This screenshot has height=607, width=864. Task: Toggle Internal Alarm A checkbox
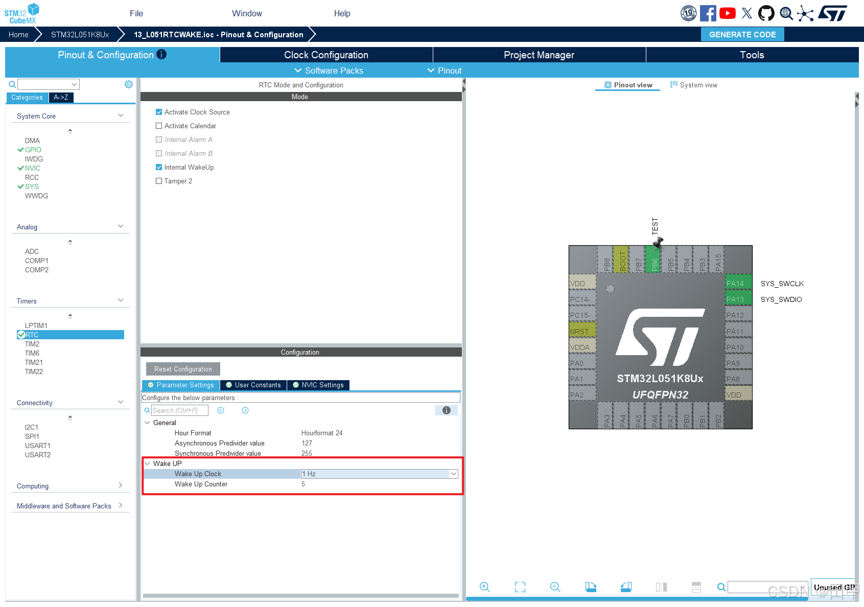(x=159, y=139)
